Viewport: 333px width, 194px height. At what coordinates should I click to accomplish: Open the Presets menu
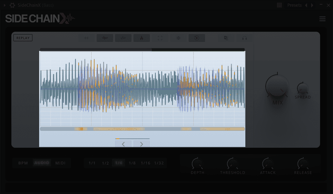294,5
